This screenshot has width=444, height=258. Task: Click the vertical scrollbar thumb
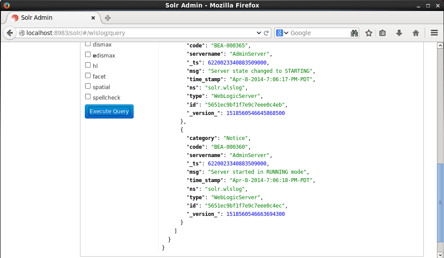pos(440,203)
